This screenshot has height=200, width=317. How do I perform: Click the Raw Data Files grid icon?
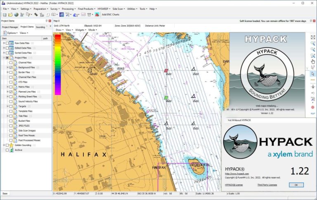tap(11, 43)
